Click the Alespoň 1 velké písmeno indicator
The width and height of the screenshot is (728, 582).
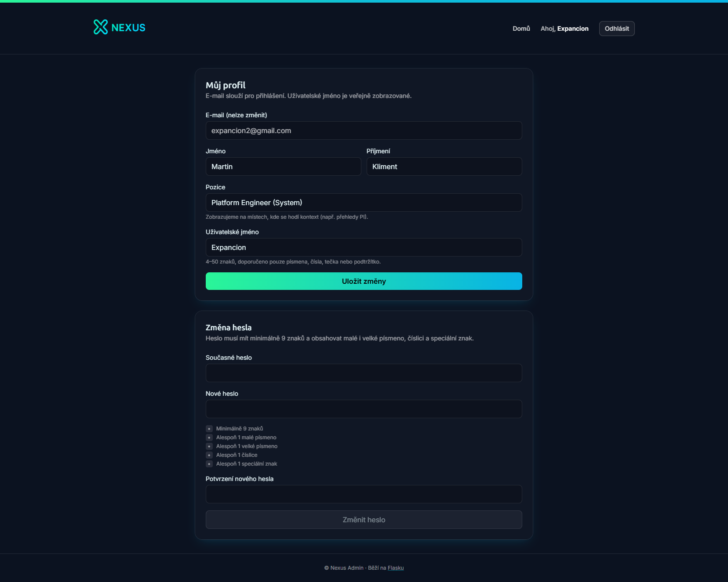click(x=209, y=446)
